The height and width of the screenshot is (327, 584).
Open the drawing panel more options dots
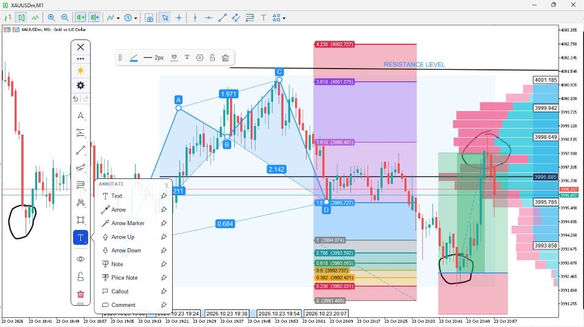80,59
